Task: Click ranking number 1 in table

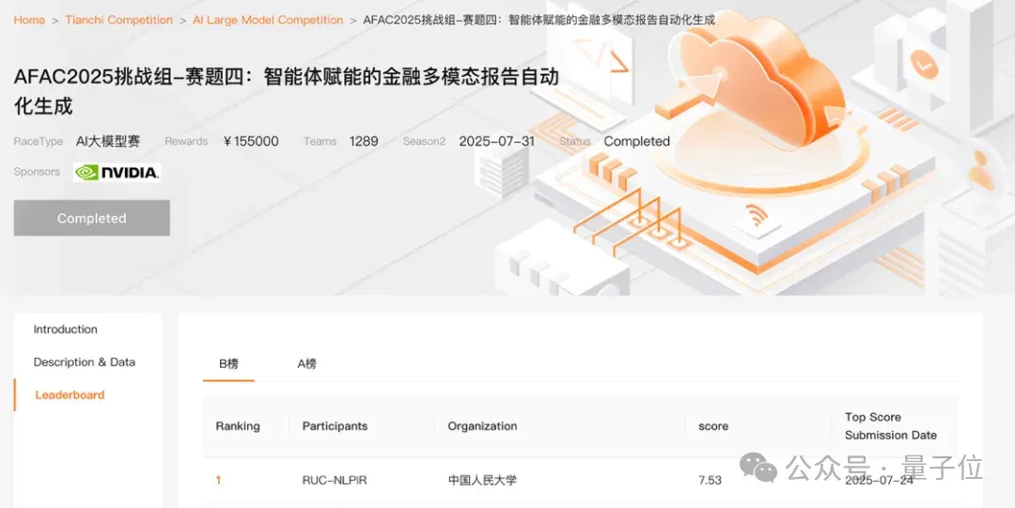Action: 218,480
